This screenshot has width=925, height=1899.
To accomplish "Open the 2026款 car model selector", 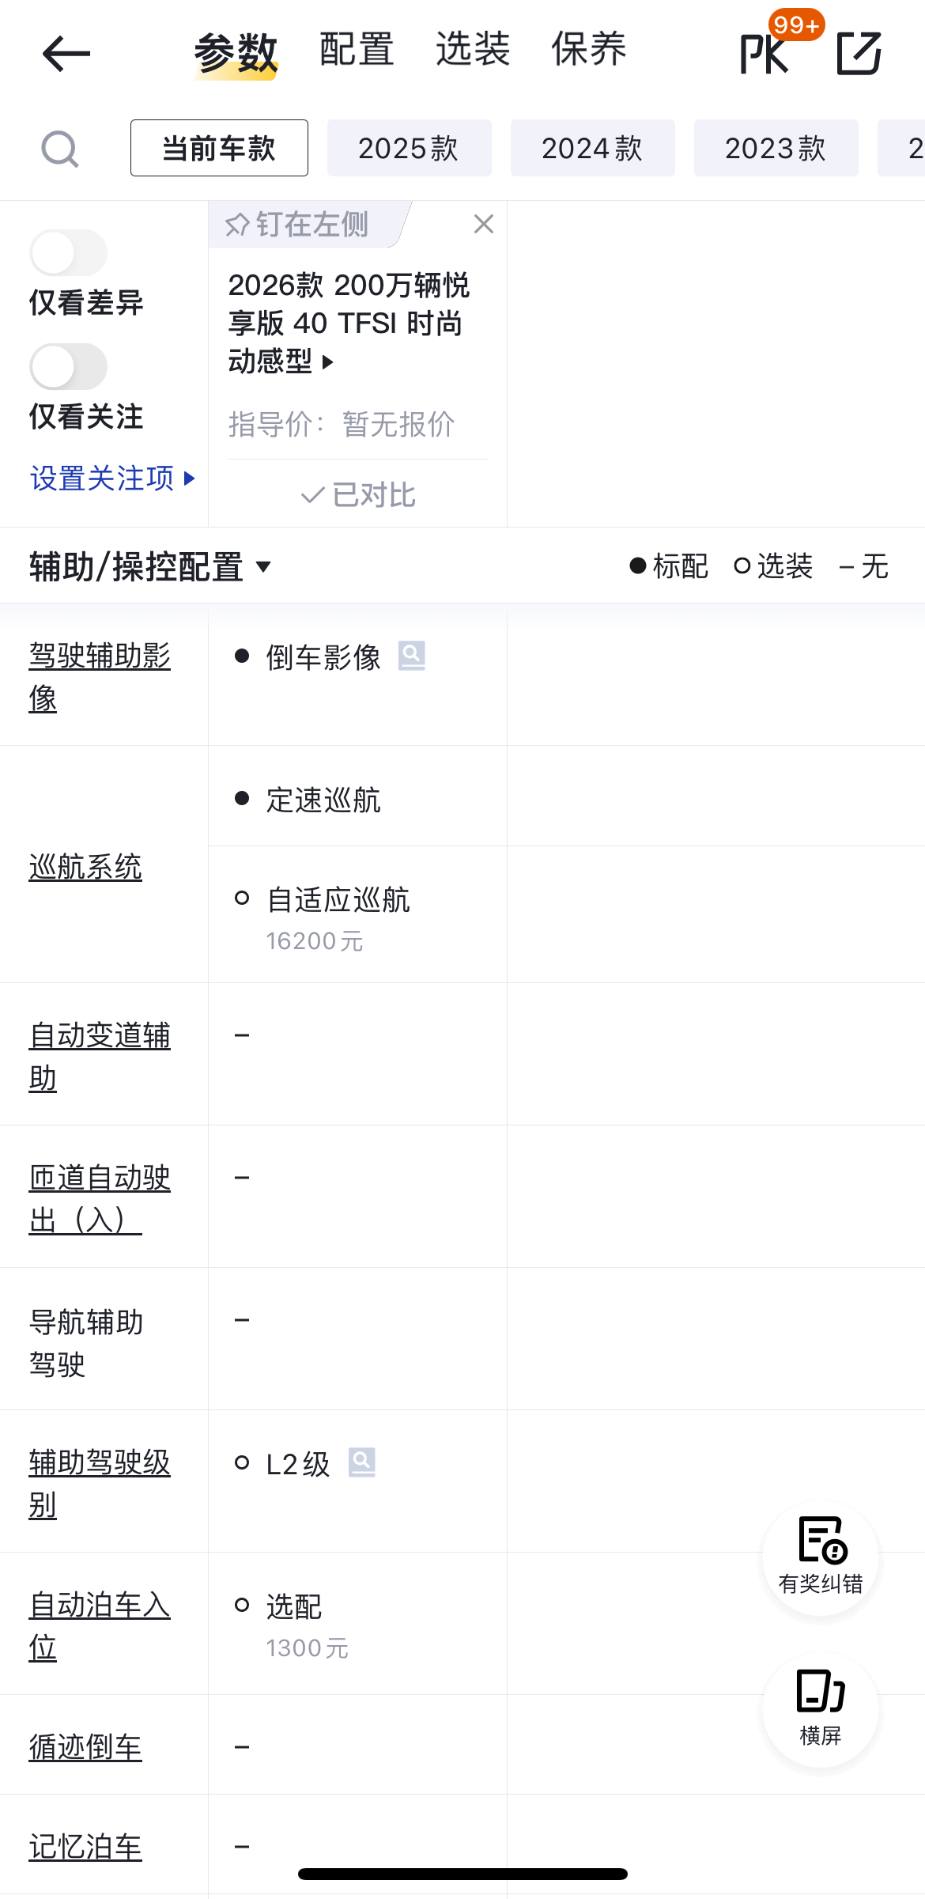I will pos(348,323).
